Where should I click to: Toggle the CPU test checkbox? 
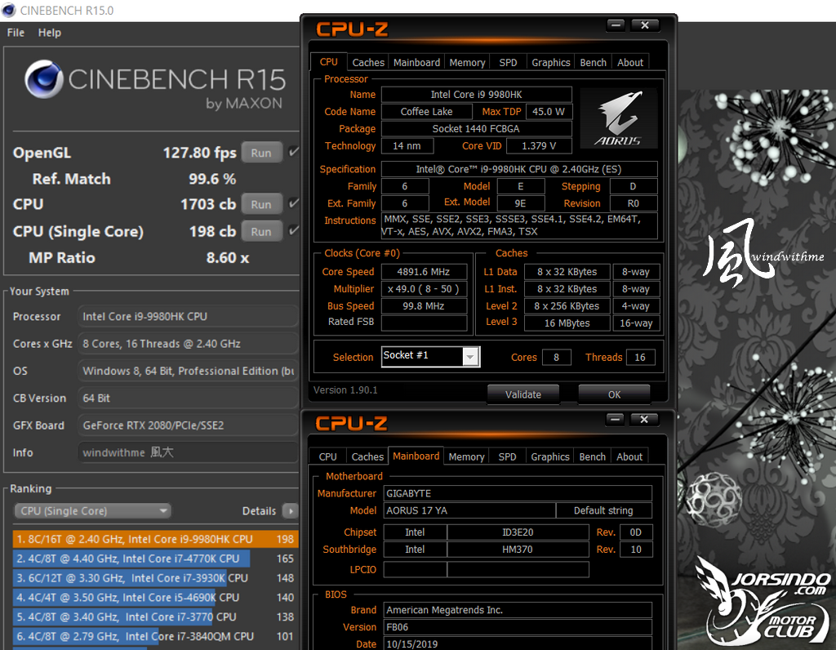[293, 203]
